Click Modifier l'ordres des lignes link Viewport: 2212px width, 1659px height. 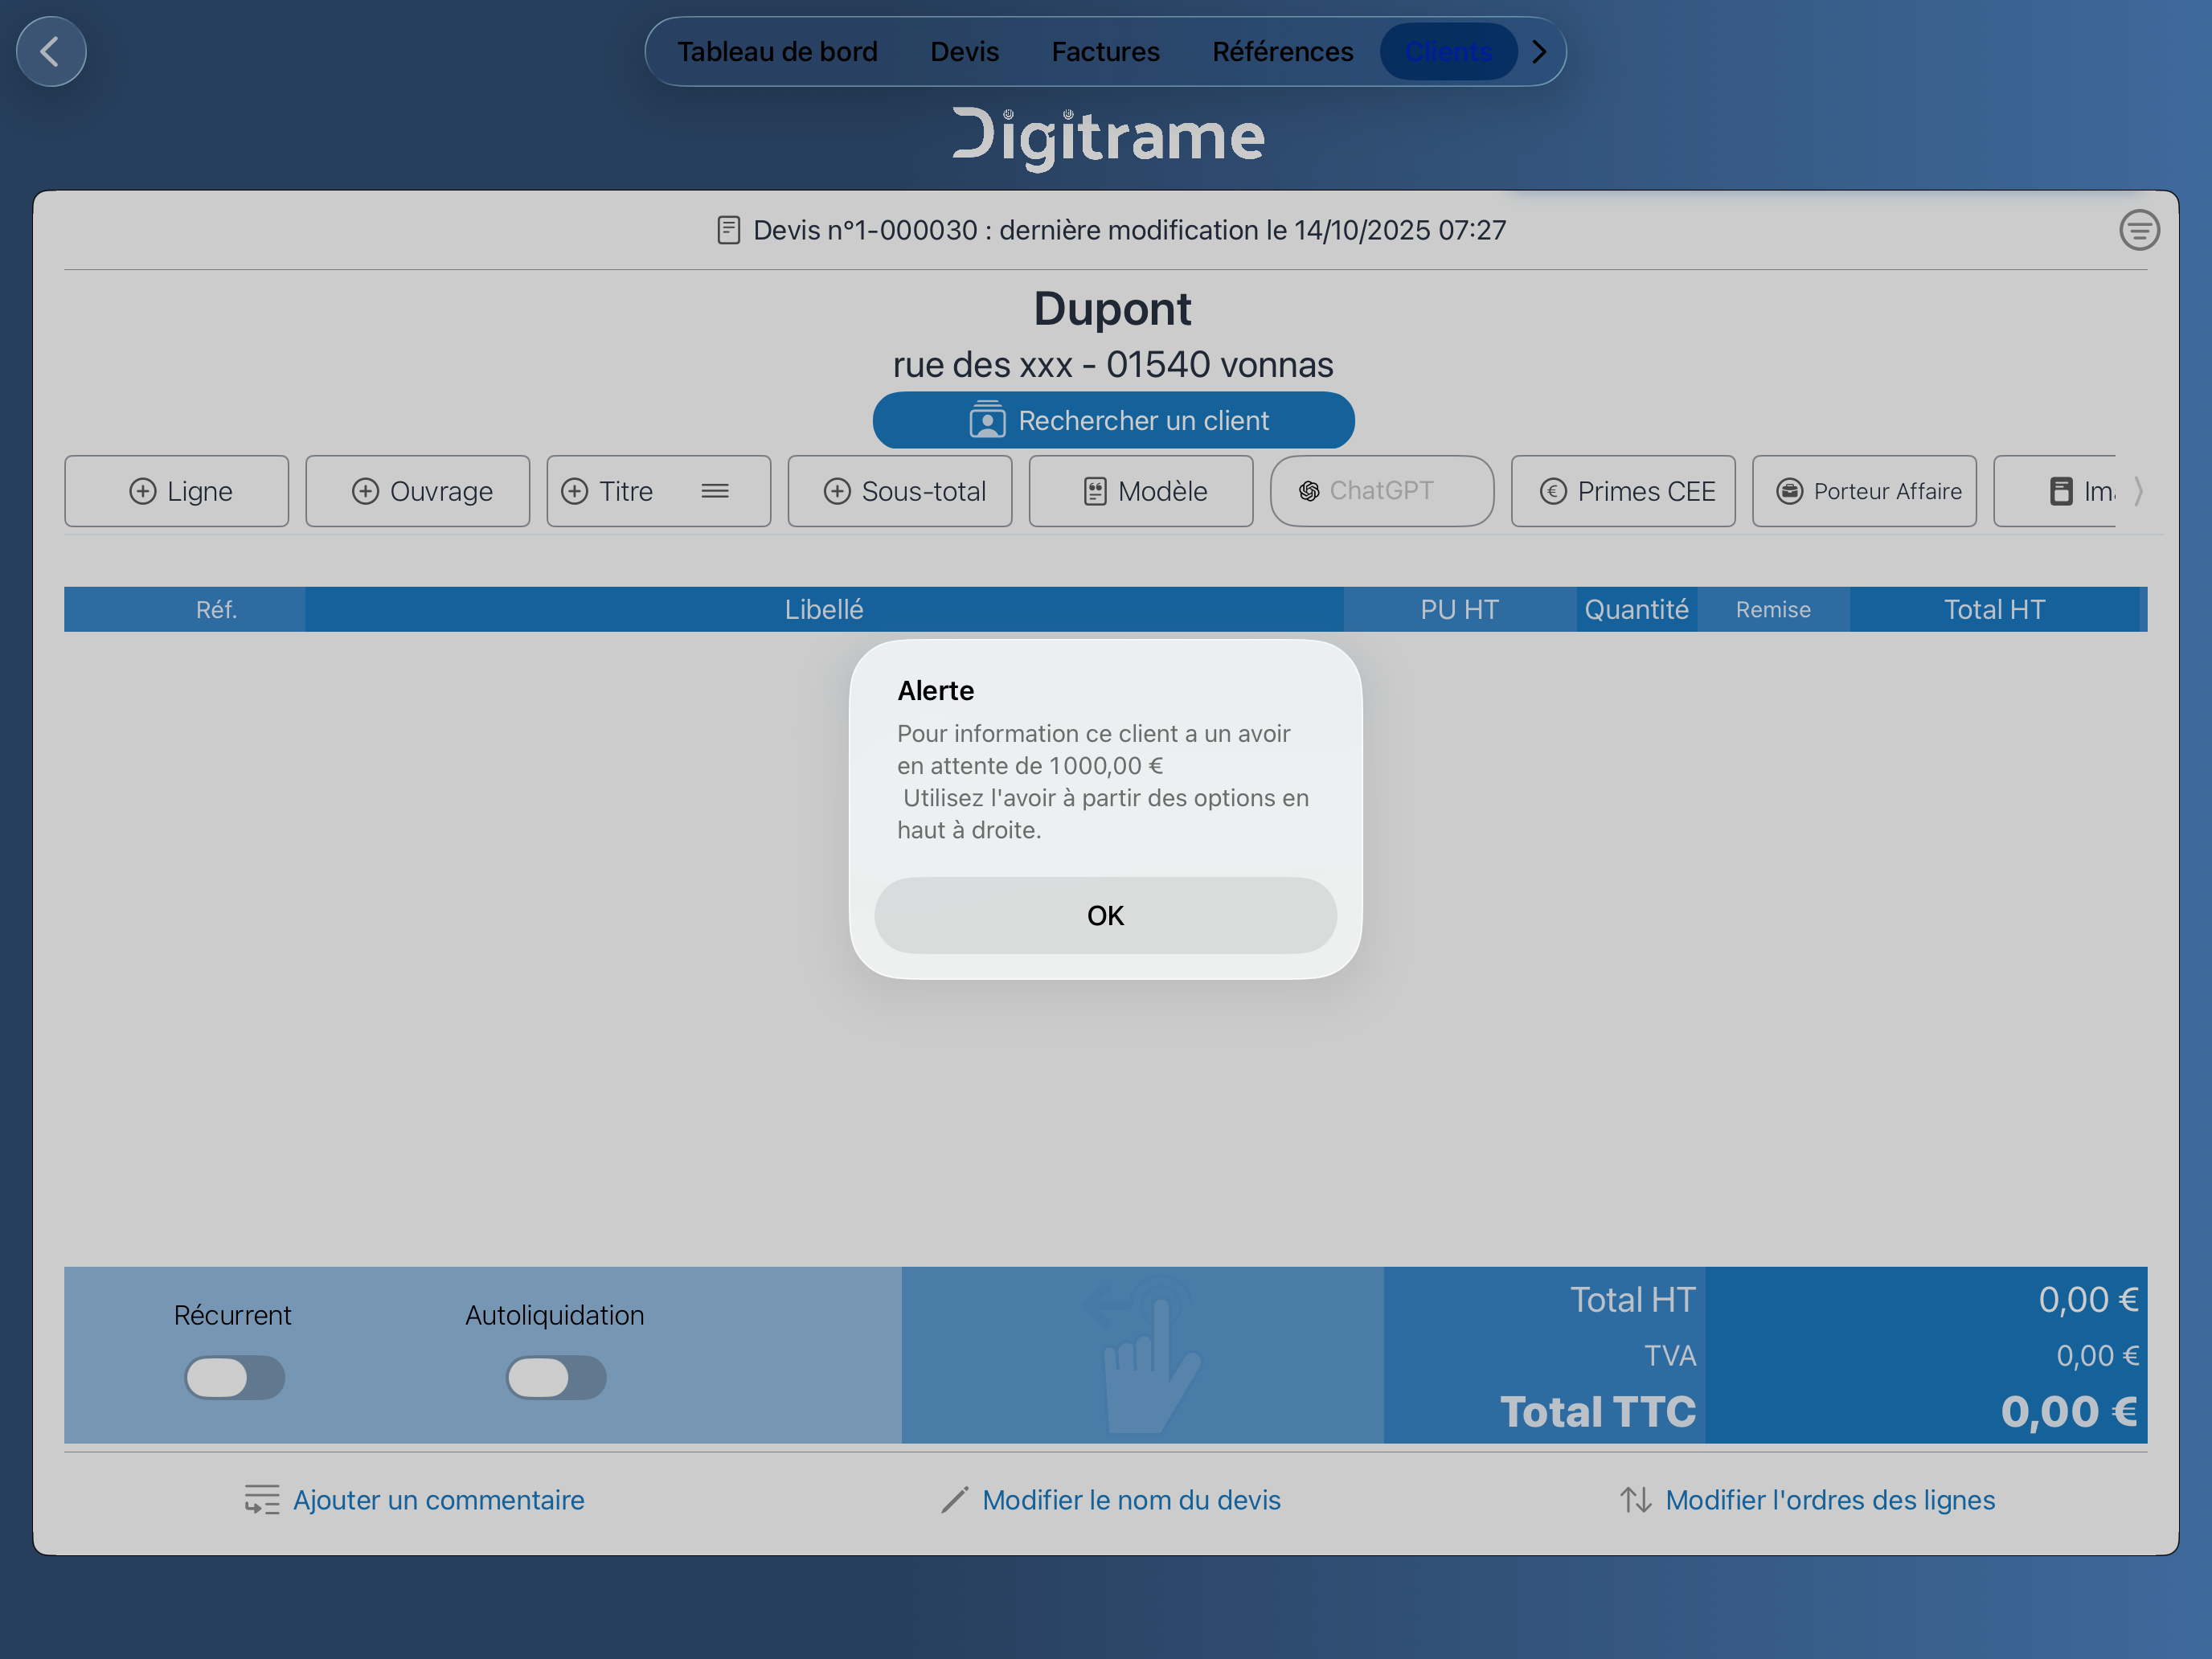coord(1808,1500)
